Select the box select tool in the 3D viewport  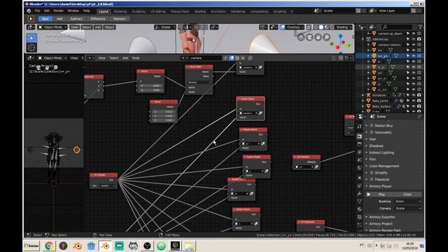pyautogui.click(x=31, y=38)
